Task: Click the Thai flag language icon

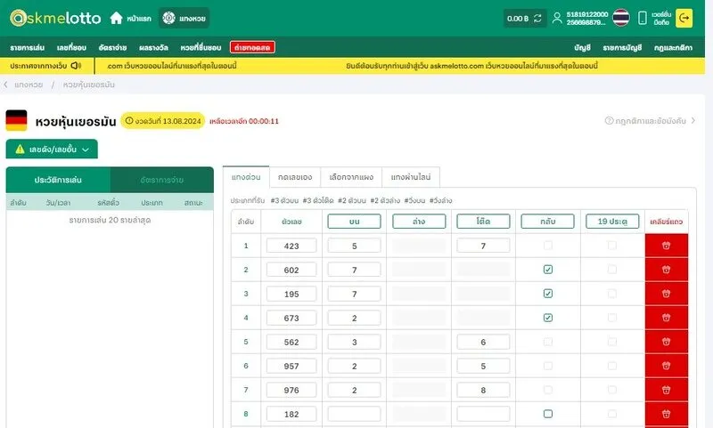Action: [620, 18]
